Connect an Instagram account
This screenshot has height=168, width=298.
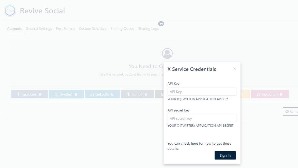click(270, 94)
